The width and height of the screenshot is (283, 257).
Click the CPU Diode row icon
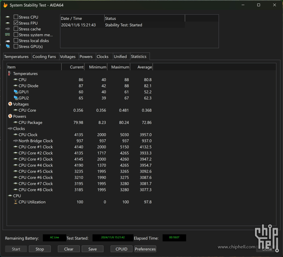pyautogui.click(x=16, y=86)
